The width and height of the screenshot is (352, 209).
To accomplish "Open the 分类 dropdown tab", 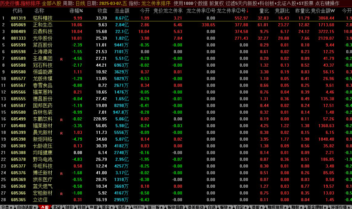I will (x=6, y=207).
